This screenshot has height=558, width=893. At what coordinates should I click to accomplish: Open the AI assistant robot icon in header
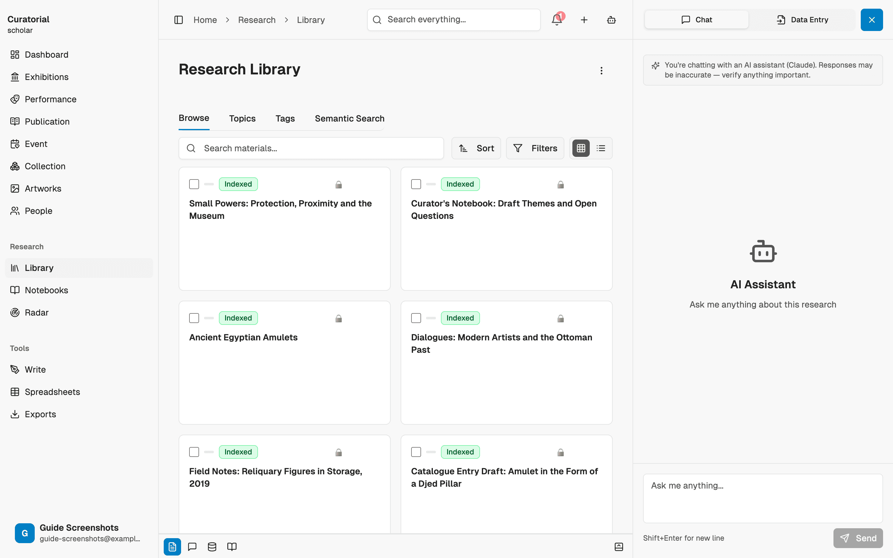[611, 20]
